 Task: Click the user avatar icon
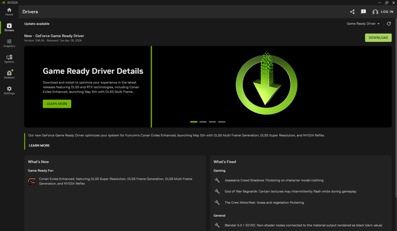tap(375, 12)
